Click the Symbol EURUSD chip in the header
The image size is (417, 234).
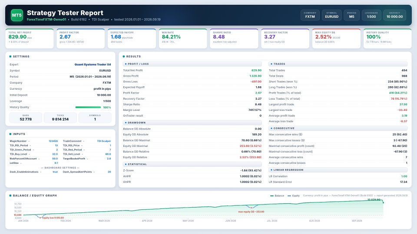[x=331, y=15]
